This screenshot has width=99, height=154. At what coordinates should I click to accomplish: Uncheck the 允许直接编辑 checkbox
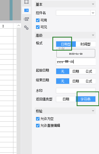(38, 125)
